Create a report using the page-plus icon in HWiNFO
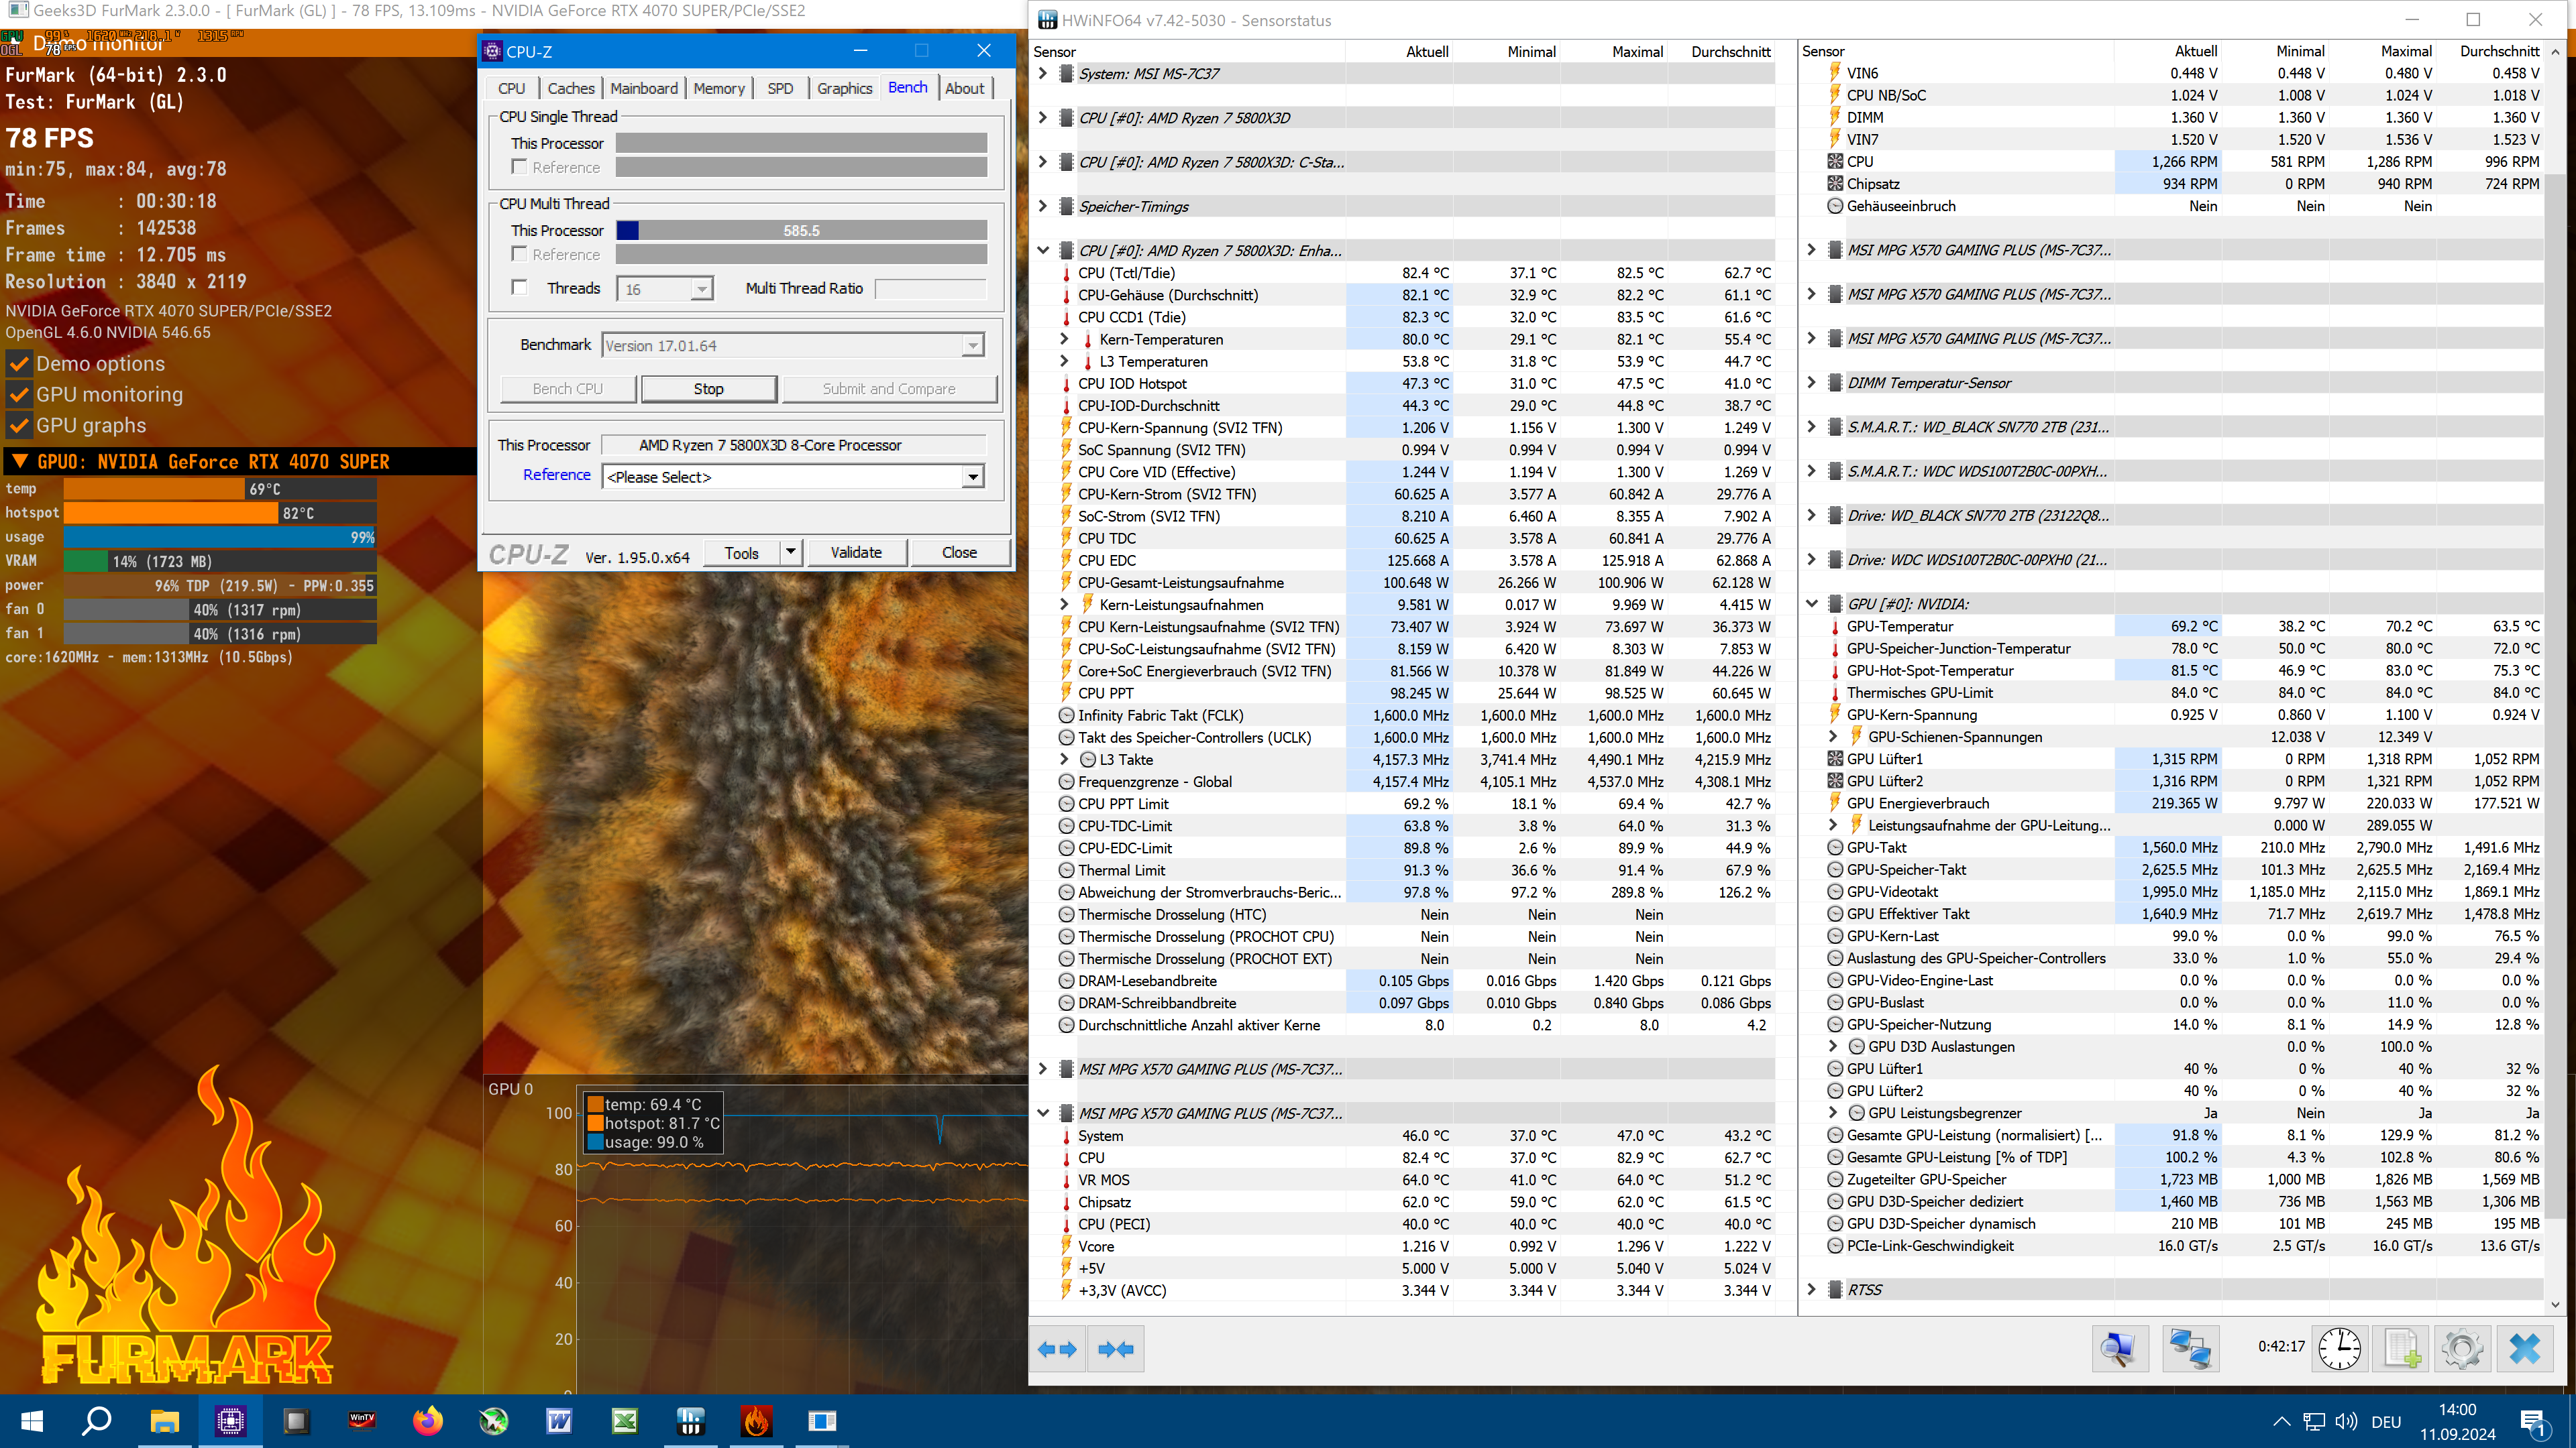 click(2400, 1349)
